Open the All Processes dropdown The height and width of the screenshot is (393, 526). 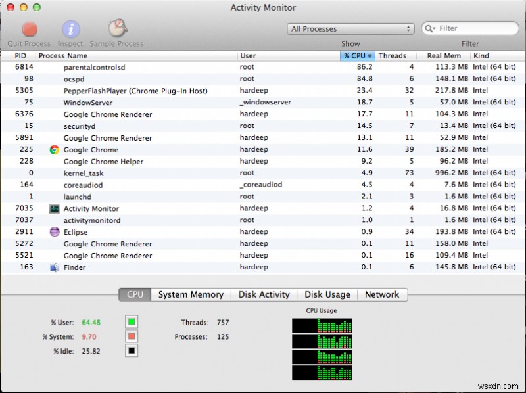[350, 28]
